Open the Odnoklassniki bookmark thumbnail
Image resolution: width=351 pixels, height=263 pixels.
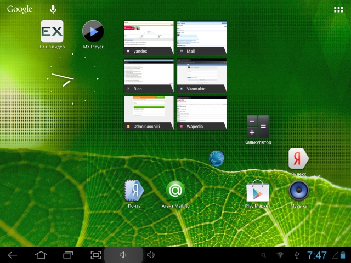click(x=149, y=113)
